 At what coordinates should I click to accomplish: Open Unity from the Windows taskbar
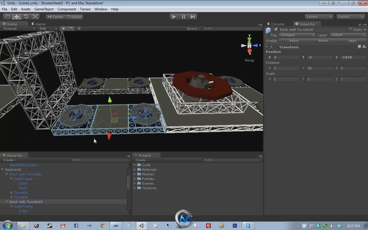pyautogui.click(x=142, y=226)
